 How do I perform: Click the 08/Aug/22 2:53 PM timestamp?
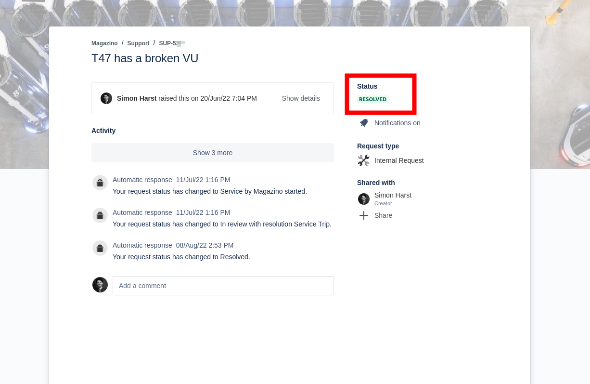(x=205, y=245)
